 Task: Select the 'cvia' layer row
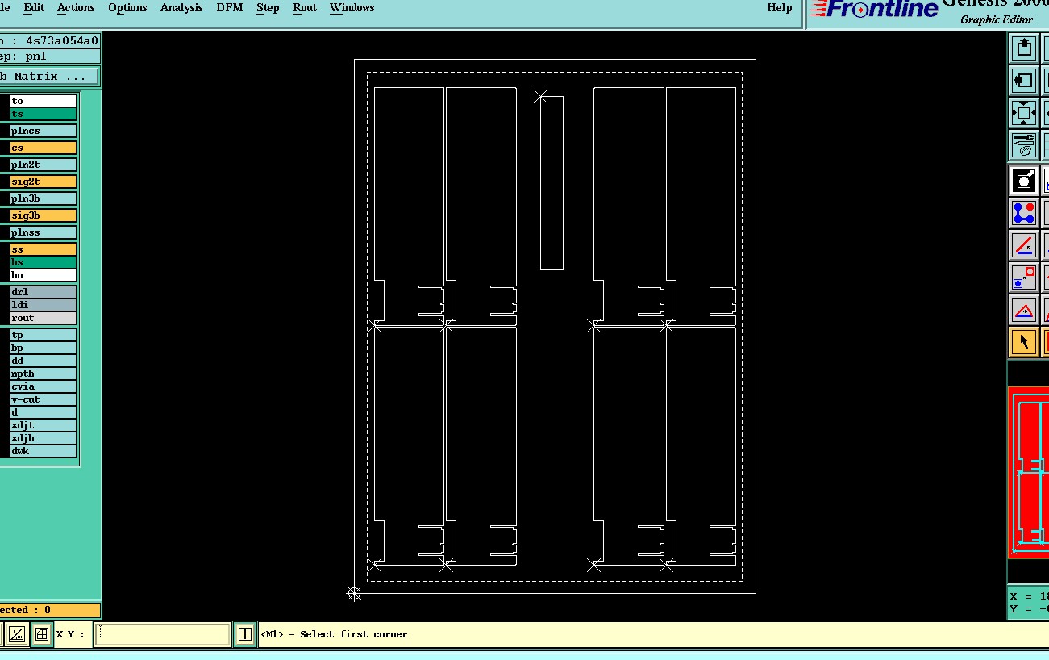44,386
